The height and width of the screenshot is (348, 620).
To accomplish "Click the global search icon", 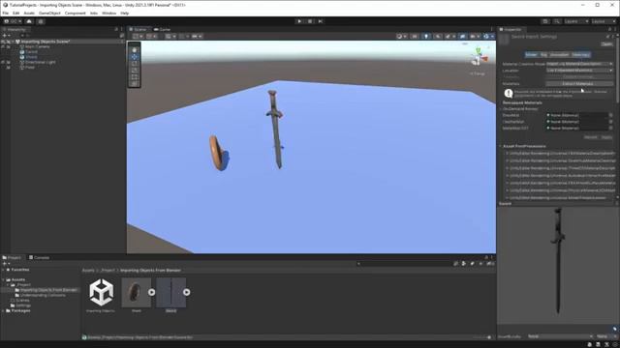I will tap(557, 21).
